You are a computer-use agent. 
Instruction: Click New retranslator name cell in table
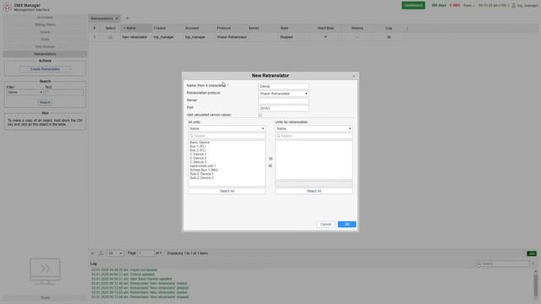tap(134, 37)
